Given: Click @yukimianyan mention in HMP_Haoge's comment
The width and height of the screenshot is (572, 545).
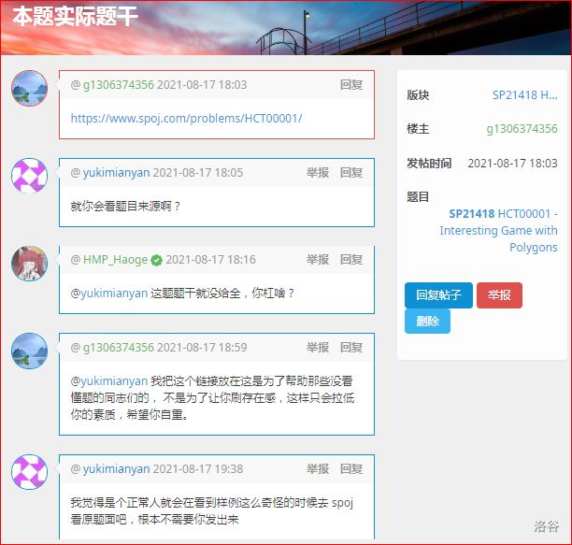Looking at the screenshot, I should tap(109, 293).
